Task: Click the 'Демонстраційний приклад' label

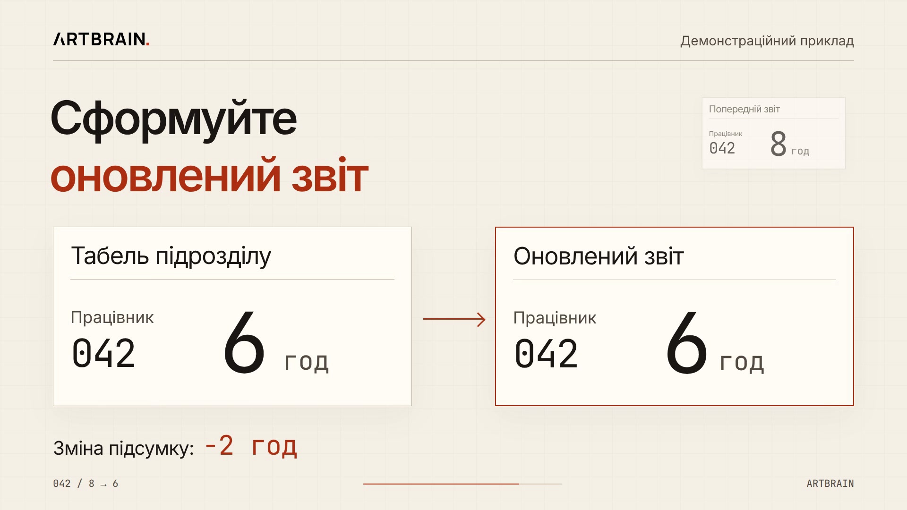Action: pos(767,41)
